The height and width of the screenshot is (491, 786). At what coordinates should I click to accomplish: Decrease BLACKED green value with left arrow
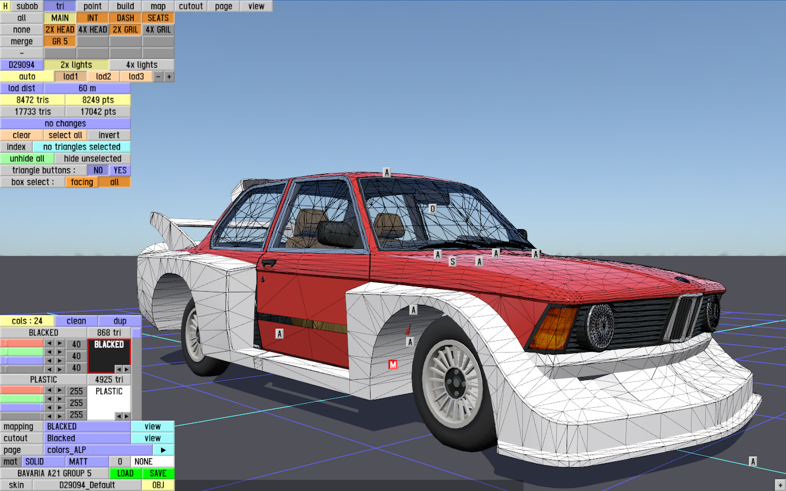[x=49, y=352]
